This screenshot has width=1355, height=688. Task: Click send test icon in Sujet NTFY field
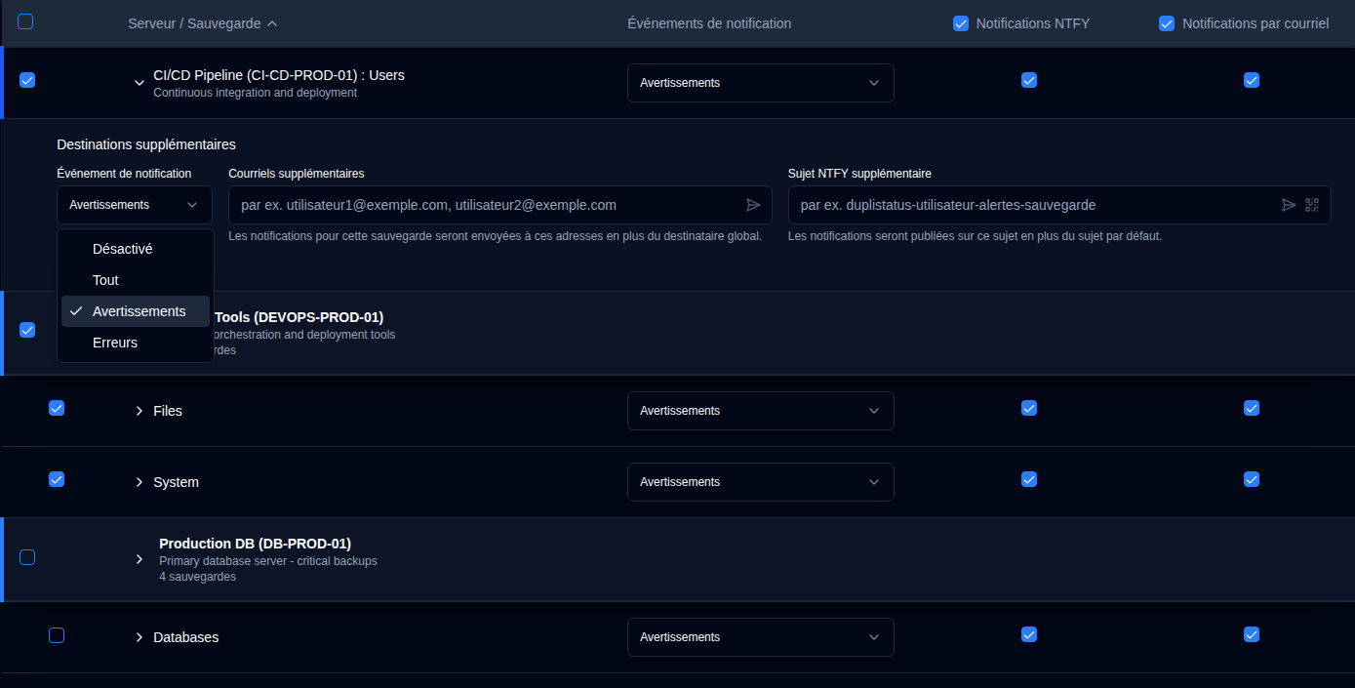point(1289,205)
